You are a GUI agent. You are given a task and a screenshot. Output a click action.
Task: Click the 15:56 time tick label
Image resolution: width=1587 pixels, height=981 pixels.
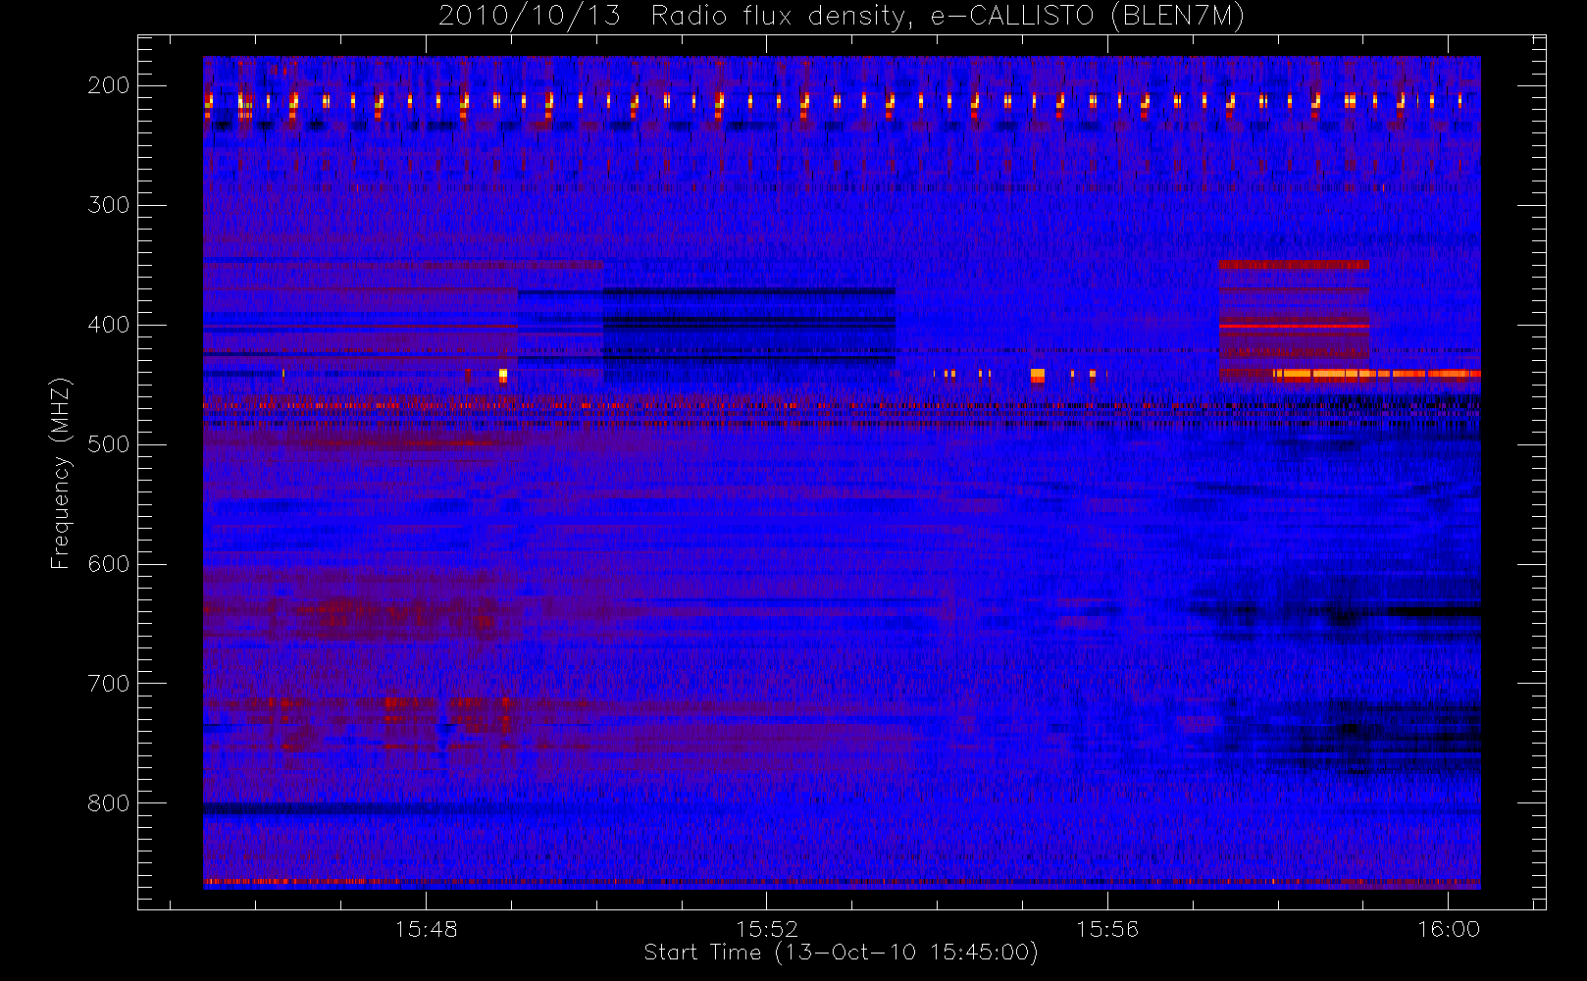1107,929
